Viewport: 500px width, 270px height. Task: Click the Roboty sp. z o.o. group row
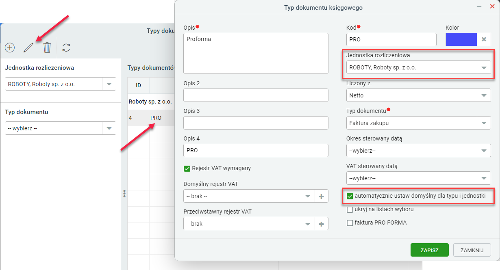(151, 102)
